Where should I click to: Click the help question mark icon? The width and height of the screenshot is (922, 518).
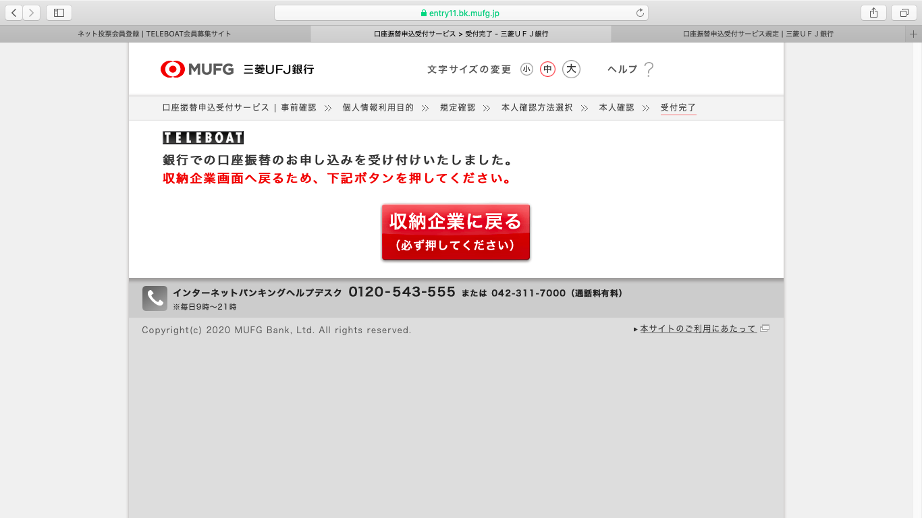pos(649,69)
